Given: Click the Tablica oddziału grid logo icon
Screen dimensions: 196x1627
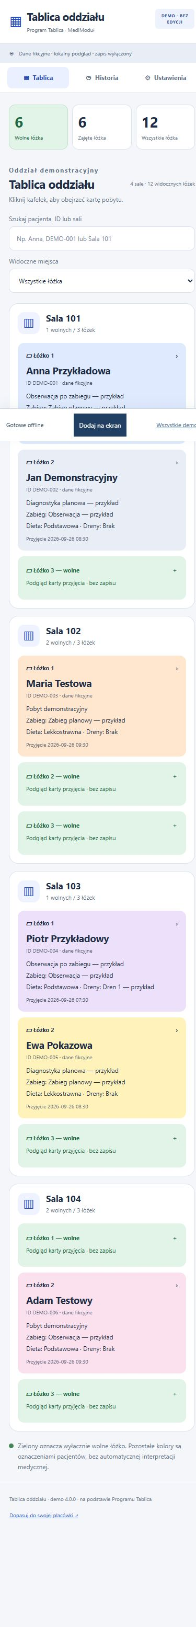Looking at the screenshot, I should coord(16,21).
